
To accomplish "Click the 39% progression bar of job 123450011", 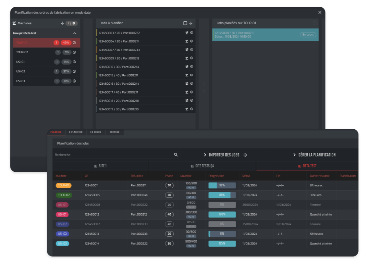I will (222, 185).
